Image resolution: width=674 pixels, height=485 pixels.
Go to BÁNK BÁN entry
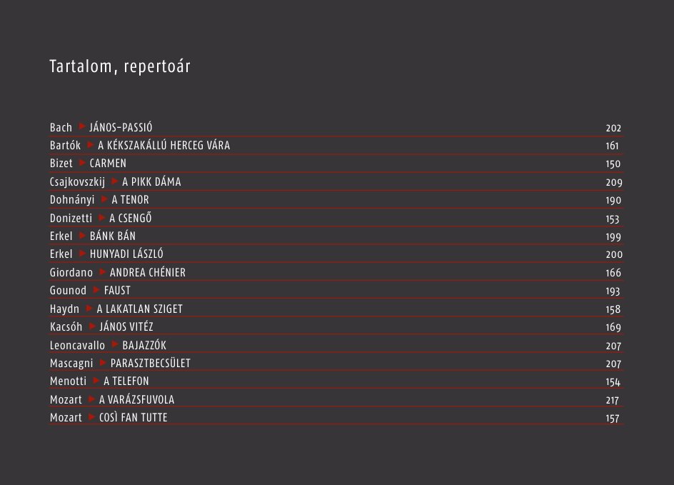point(113,236)
